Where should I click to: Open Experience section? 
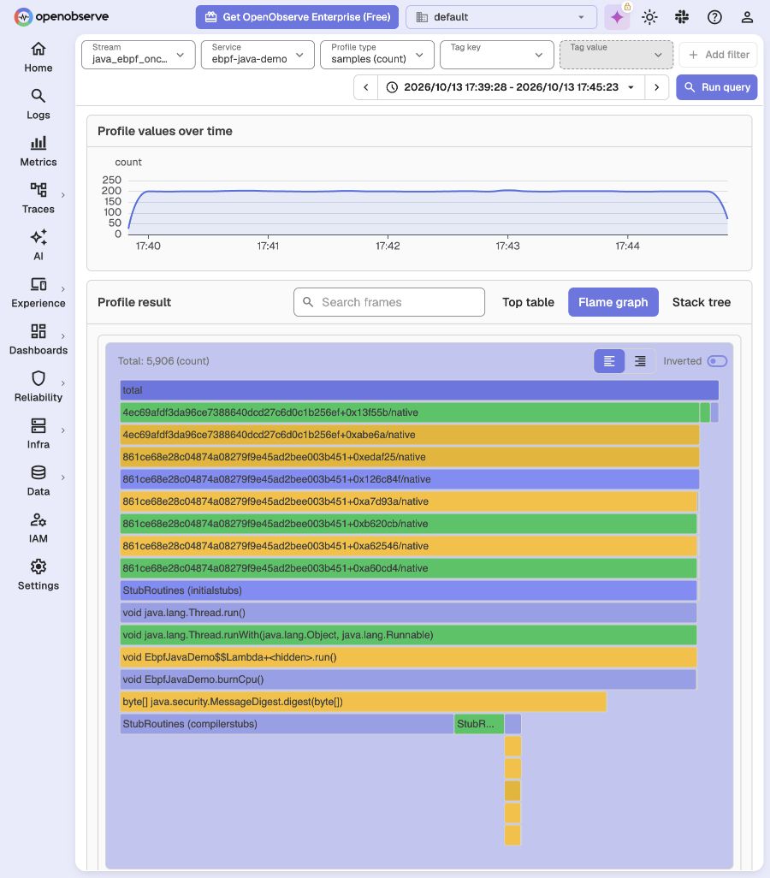(x=38, y=293)
